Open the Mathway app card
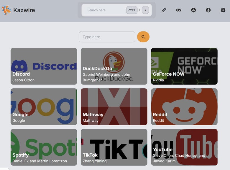This screenshot has width=230, height=170. (x=114, y=107)
